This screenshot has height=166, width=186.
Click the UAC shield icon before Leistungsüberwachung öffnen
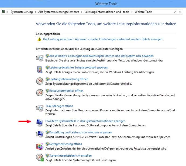(x=47, y=79)
